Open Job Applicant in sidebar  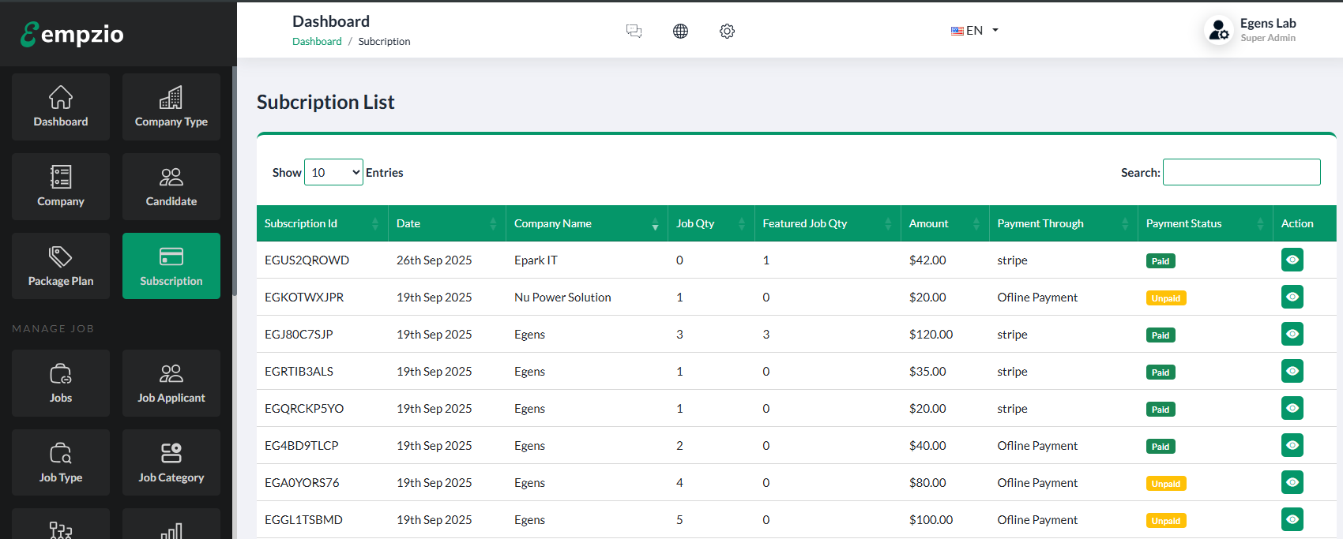171,383
